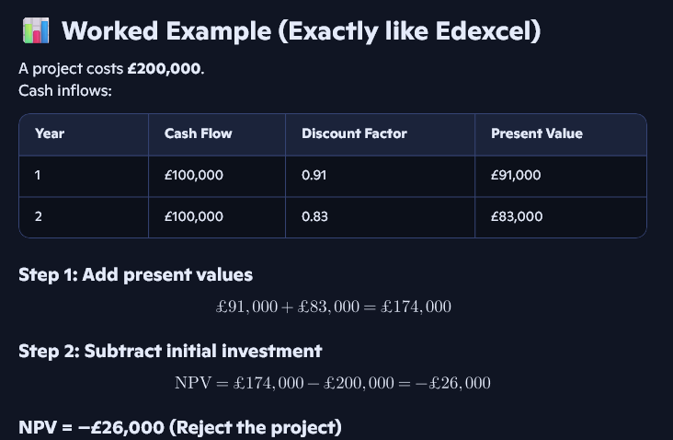Click the Step 1 Add present values heading
Screen dimensions: 673x440
(x=136, y=274)
